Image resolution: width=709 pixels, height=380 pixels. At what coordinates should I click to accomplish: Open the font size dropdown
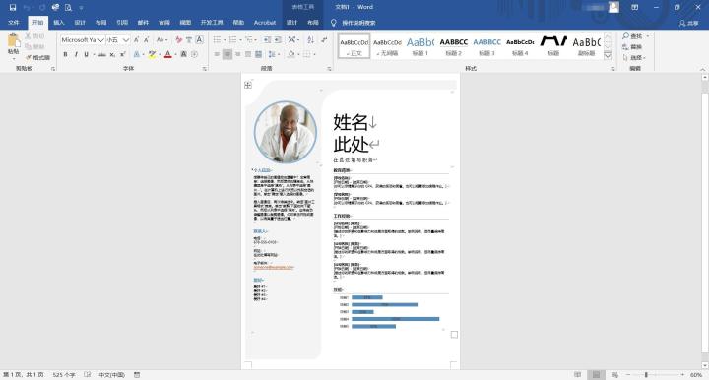(126, 40)
